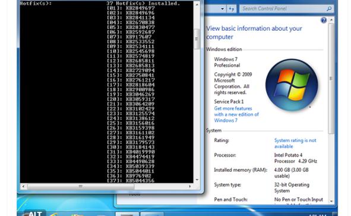Click 'View basic information about your computer' heading
Image resolution: width=351 pixels, height=216 pixels.
254,33
